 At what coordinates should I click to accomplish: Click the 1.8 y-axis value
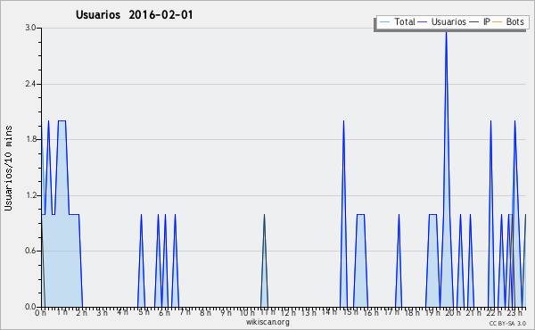coord(30,139)
